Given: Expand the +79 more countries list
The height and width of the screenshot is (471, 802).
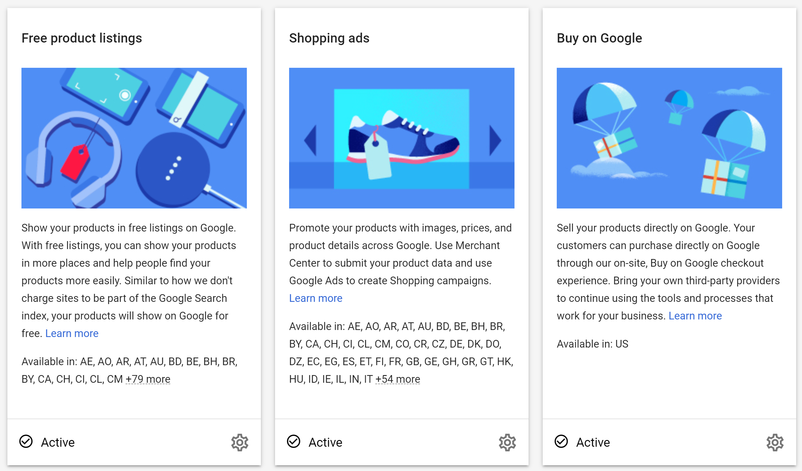Looking at the screenshot, I should pyautogui.click(x=148, y=379).
